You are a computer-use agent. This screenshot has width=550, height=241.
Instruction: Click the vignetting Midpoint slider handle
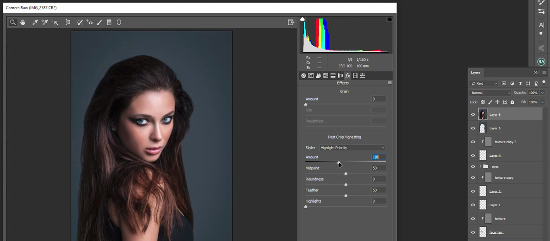[346, 173]
